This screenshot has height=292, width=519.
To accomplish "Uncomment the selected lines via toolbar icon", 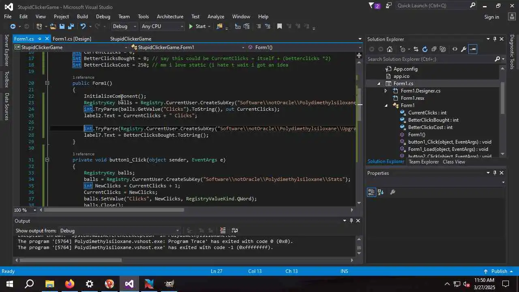I will [x=268, y=26].
